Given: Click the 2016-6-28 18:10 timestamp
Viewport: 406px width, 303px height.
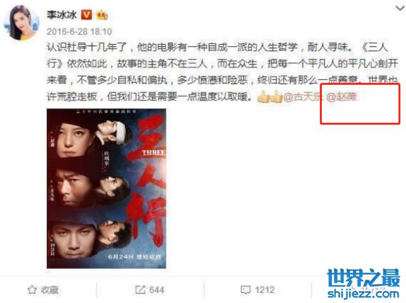Looking at the screenshot, I should (79, 32).
